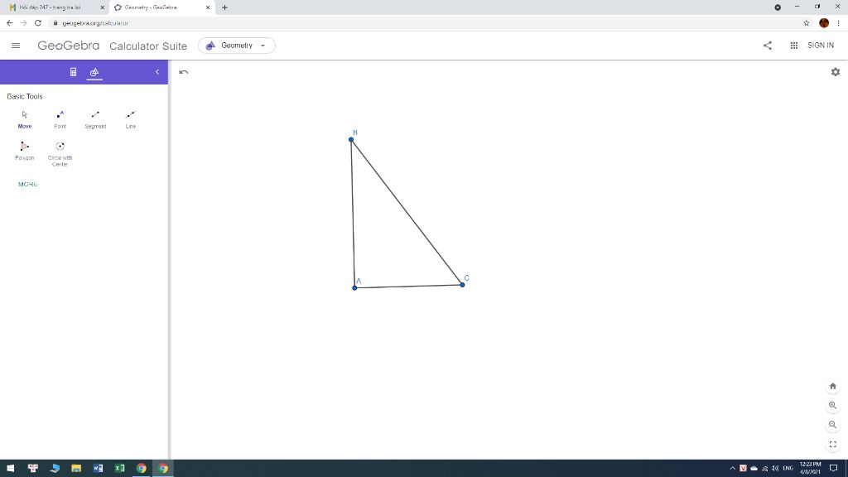Screen dimensions: 848x477
Task: Enter fullscreen mode
Action: point(833,445)
